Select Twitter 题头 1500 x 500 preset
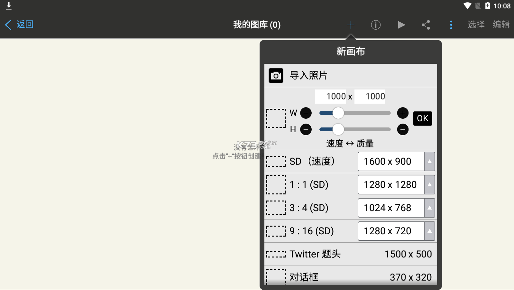Screen dimensions: 514x290 tap(351, 254)
